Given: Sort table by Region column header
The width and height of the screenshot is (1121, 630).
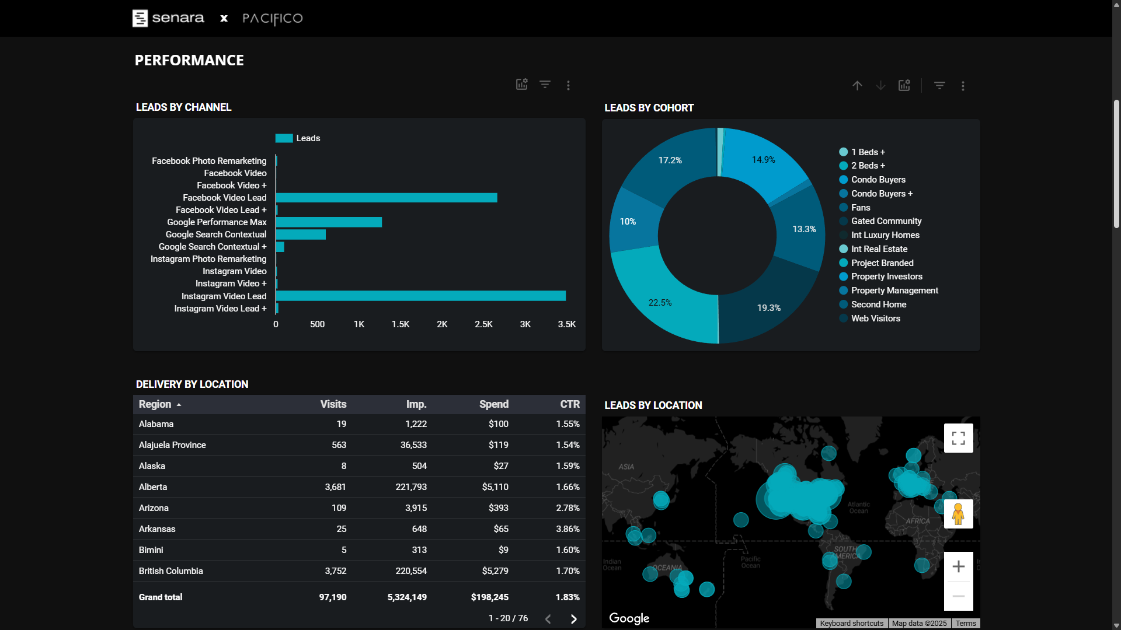Looking at the screenshot, I should coord(155,404).
